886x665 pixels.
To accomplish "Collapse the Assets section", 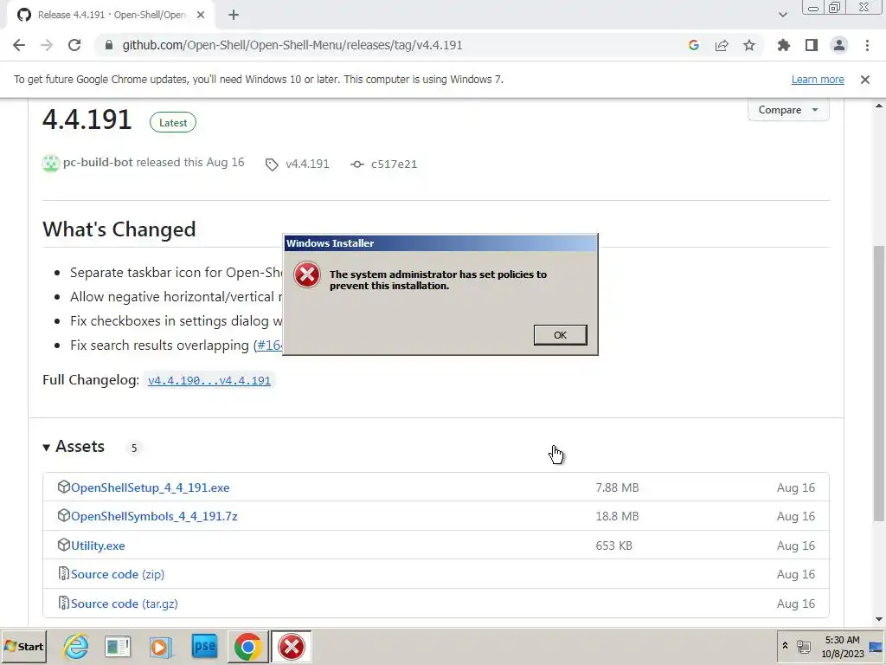I will click(x=74, y=447).
